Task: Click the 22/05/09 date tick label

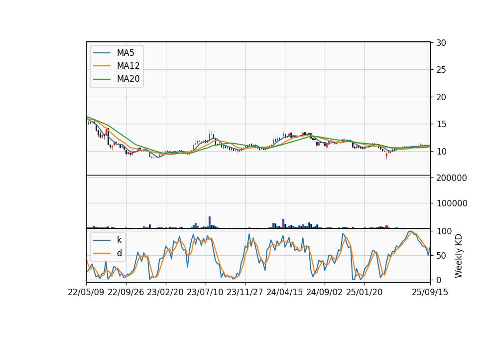Action: point(86,292)
